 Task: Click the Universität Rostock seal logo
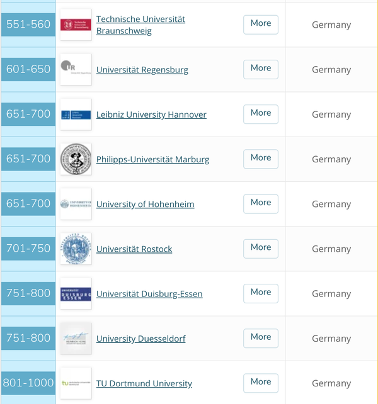point(76,249)
